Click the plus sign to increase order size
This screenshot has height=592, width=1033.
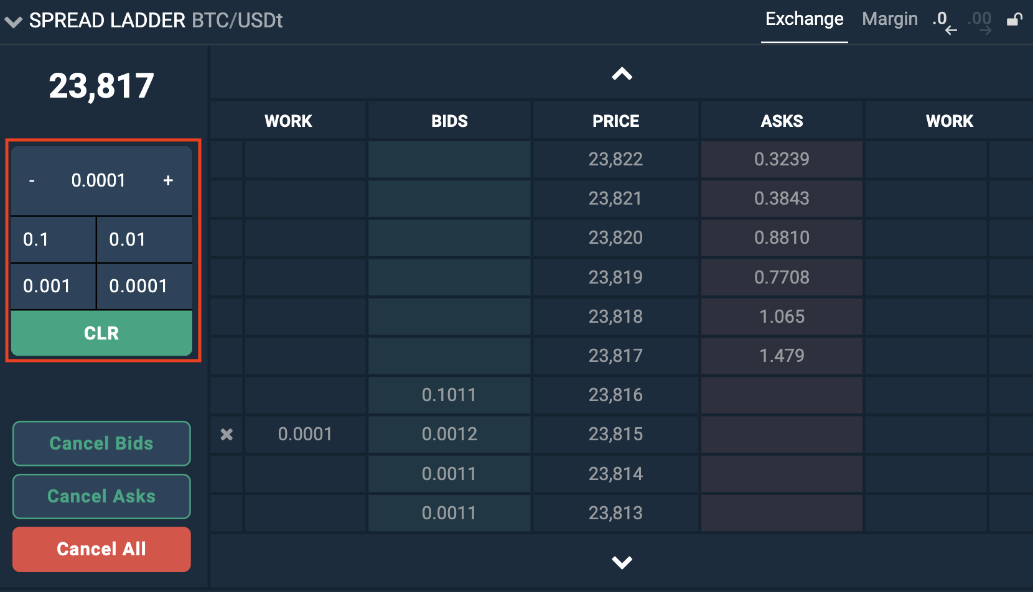point(167,180)
